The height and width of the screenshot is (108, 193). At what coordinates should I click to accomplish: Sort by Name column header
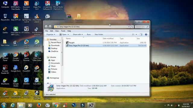click(x=68, y=39)
